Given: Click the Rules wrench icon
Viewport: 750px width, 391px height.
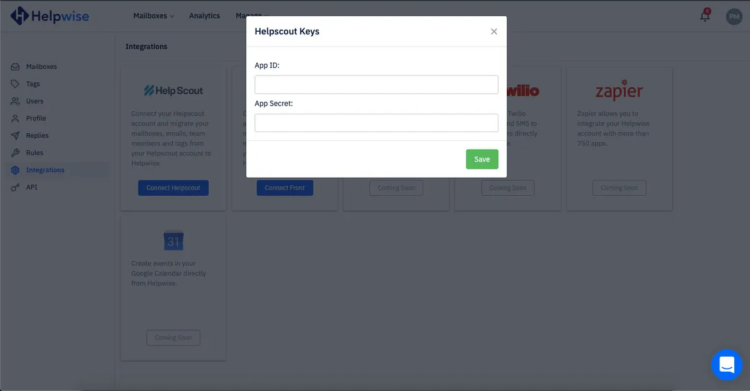Looking at the screenshot, I should (x=15, y=153).
